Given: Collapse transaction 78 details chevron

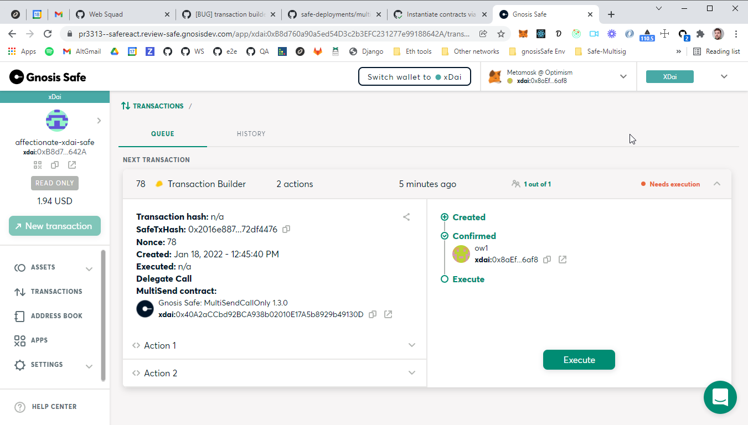Looking at the screenshot, I should point(717,184).
